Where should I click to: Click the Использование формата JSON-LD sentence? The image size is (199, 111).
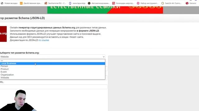click(x=55, y=34)
